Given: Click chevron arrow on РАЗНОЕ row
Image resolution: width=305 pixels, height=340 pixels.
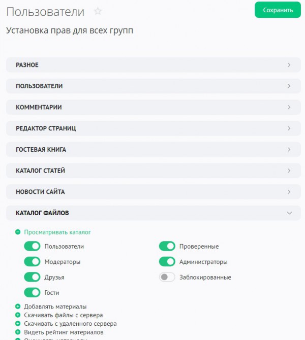Looking at the screenshot, I should pos(289,65).
